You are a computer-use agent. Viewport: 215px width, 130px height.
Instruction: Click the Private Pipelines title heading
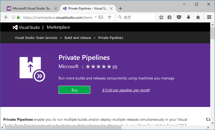84,57
